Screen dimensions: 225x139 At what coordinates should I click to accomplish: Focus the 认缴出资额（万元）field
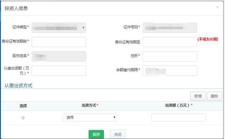[59, 70]
